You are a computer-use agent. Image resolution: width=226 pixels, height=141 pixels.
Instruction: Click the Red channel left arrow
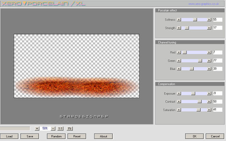179,52
